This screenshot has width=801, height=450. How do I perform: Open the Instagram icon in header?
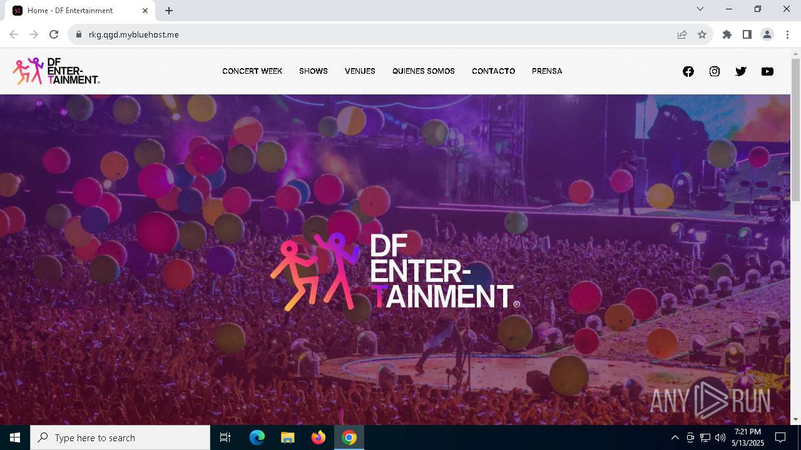tap(715, 71)
